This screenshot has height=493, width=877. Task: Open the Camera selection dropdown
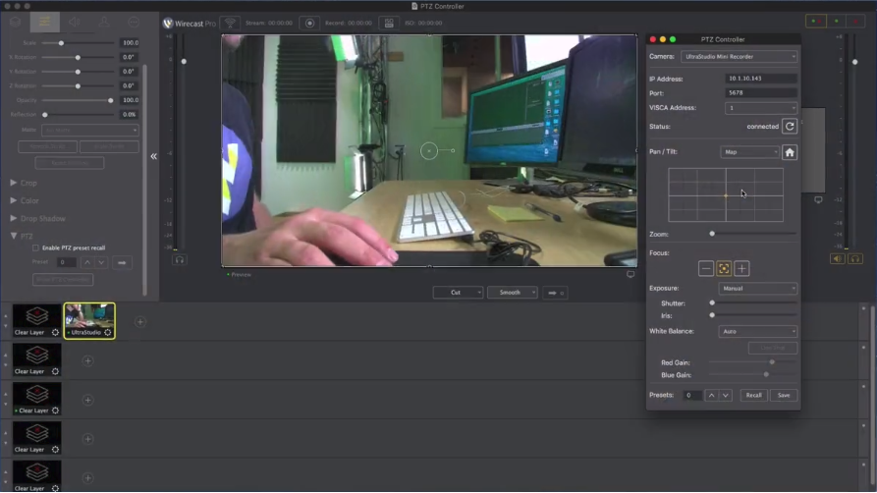coord(739,57)
